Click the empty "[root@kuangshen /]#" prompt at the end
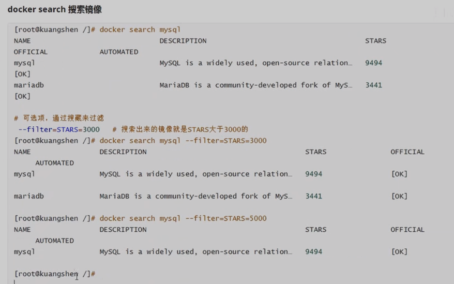 (x=55, y=274)
